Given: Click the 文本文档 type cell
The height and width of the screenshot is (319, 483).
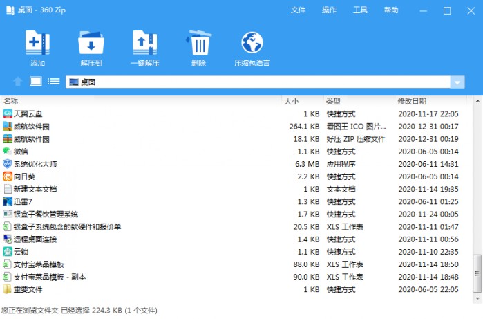Looking at the screenshot, I should point(341,189).
